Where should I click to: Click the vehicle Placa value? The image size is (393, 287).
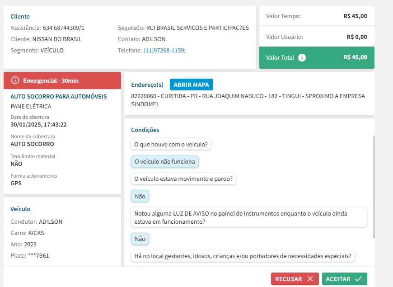point(38,255)
